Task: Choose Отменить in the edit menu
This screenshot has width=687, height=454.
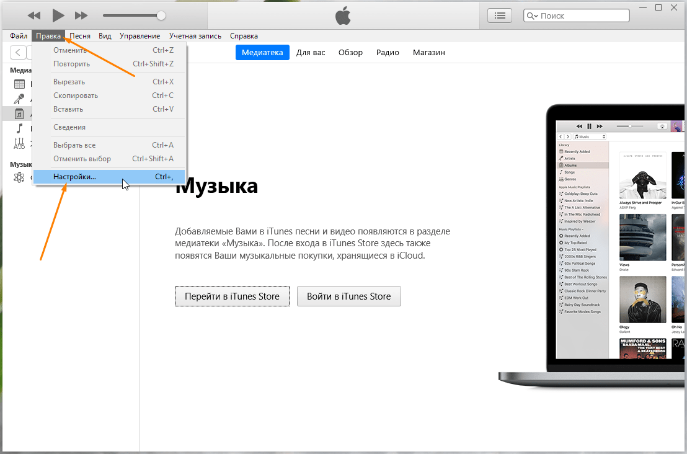Action: pos(109,50)
